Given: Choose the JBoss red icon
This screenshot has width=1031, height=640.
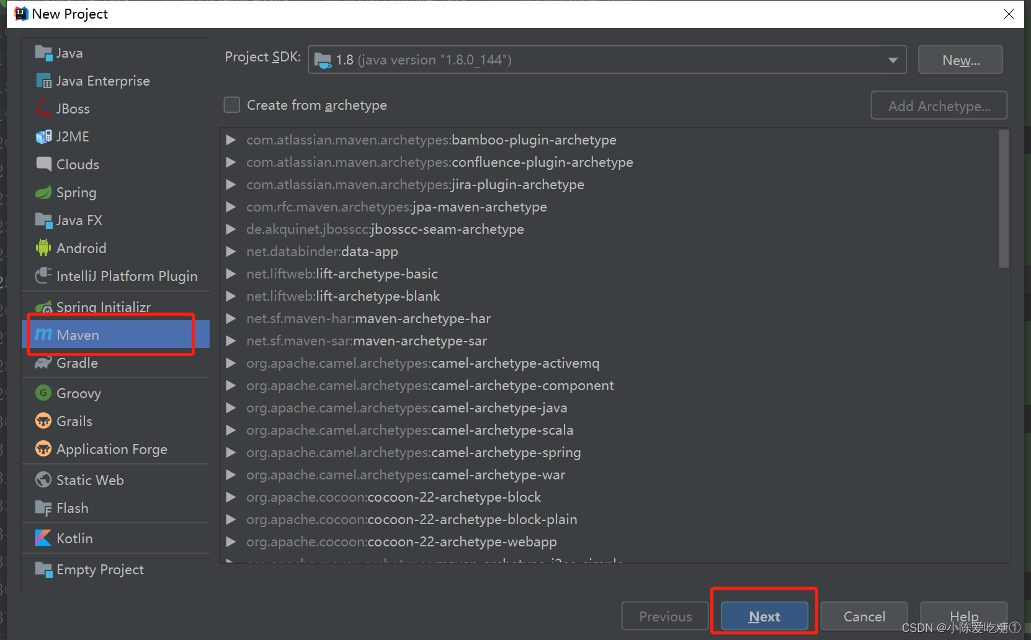Looking at the screenshot, I should coord(43,109).
